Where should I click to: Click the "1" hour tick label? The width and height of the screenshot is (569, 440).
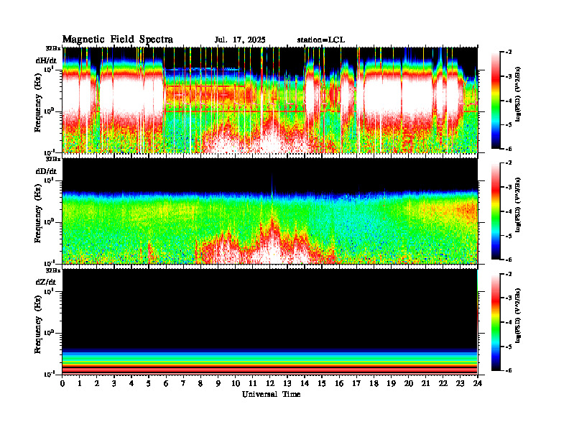(x=80, y=383)
